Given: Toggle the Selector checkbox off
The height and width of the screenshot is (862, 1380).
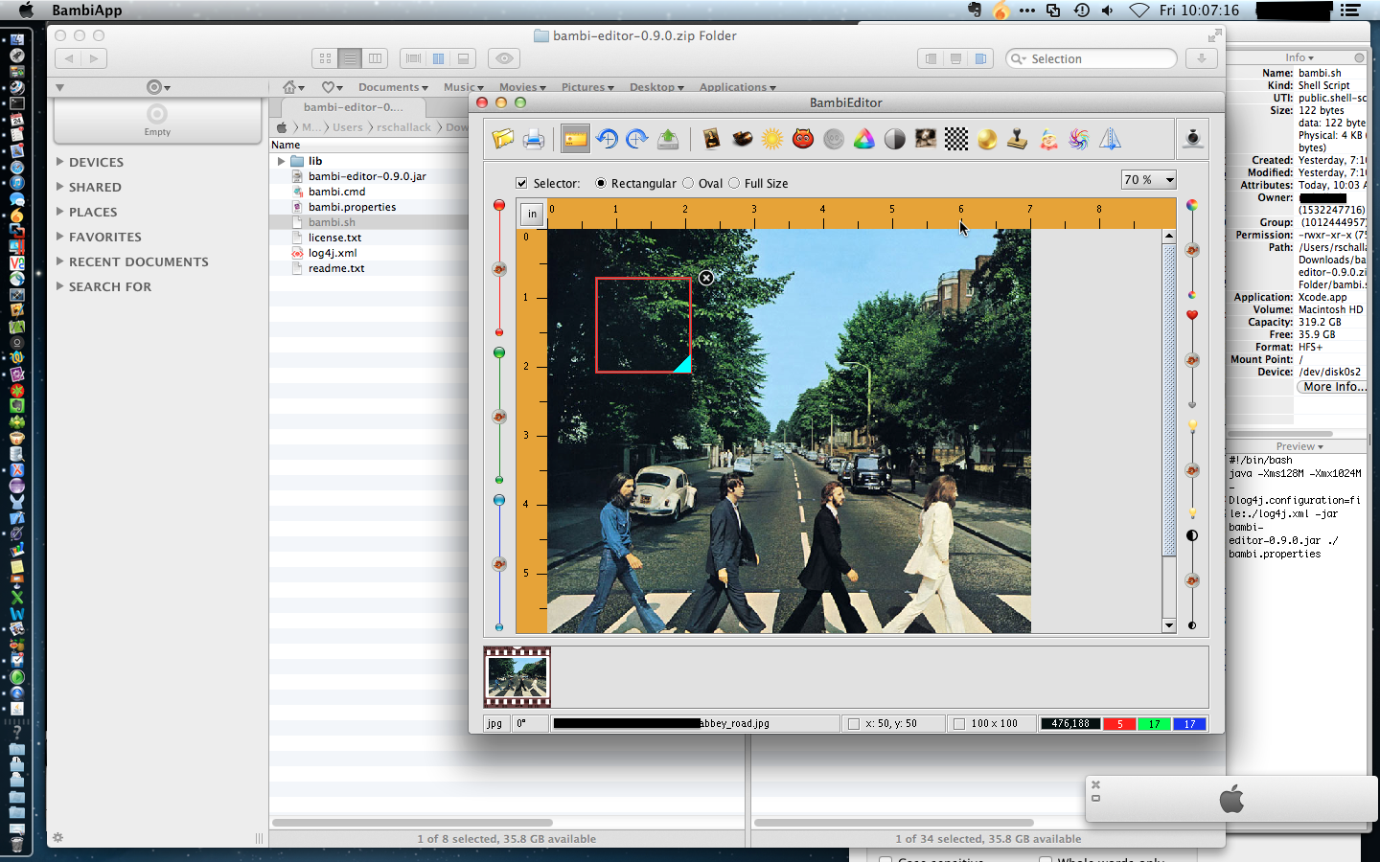Looking at the screenshot, I should pyautogui.click(x=521, y=183).
